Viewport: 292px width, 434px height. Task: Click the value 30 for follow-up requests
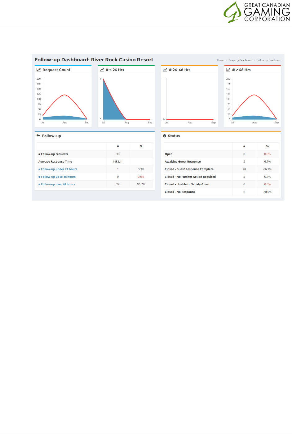(118, 154)
